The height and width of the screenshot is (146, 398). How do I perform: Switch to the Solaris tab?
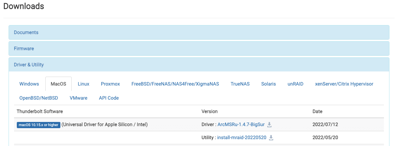[268, 84]
